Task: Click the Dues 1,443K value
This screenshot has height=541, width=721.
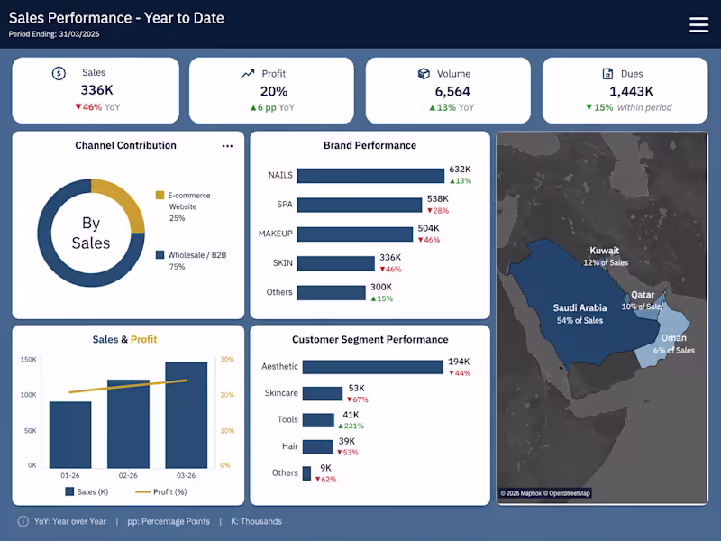Action: (x=631, y=92)
